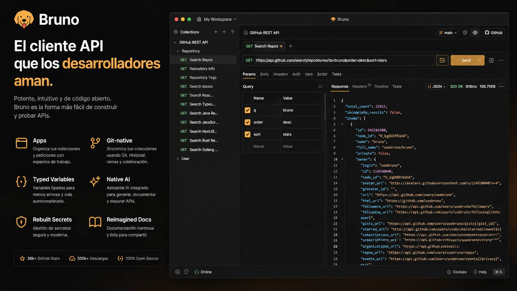Open the chat bubble icon in status bar
This screenshot has width=517, height=291.
click(186, 272)
